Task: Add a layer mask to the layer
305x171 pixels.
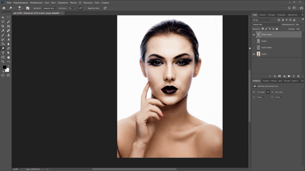Action: tap(280, 76)
